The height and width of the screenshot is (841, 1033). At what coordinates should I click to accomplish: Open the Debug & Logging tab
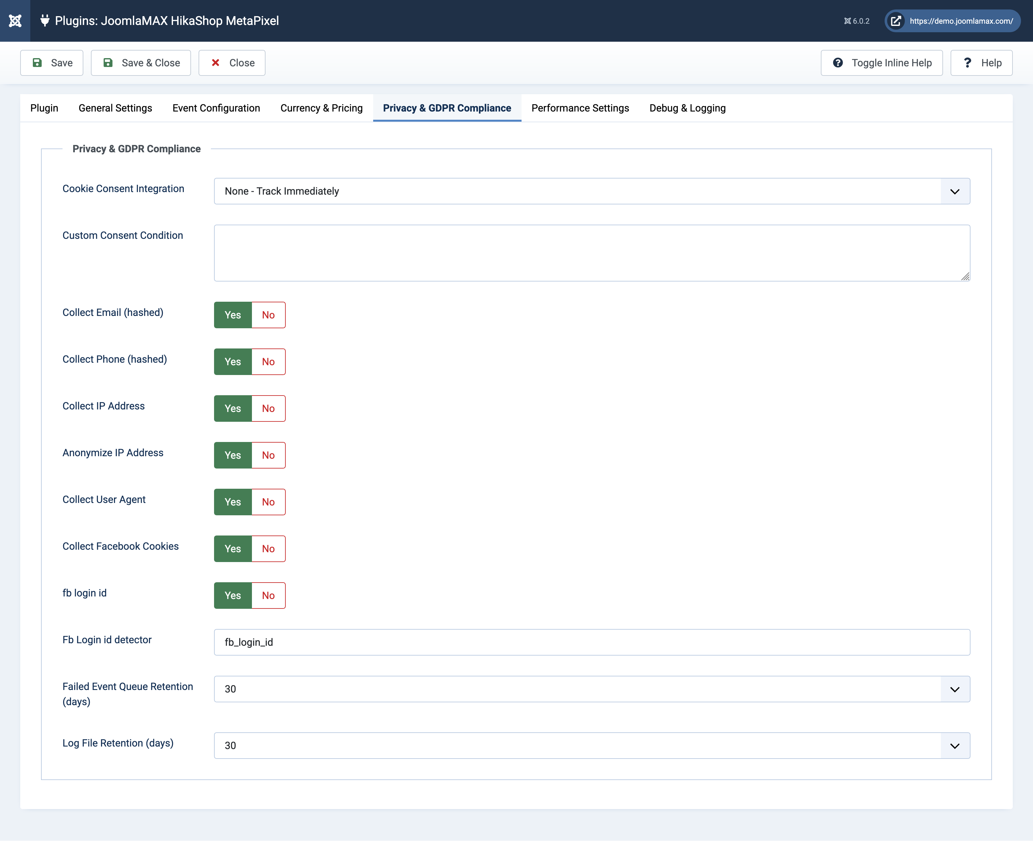click(687, 108)
